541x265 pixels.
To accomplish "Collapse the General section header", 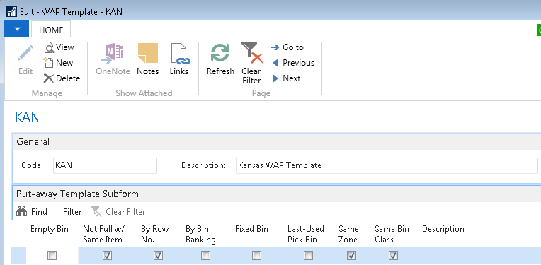I will (276, 141).
